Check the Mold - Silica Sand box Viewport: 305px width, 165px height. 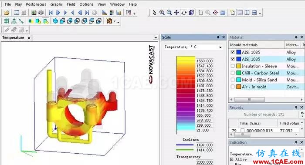point(233,80)
